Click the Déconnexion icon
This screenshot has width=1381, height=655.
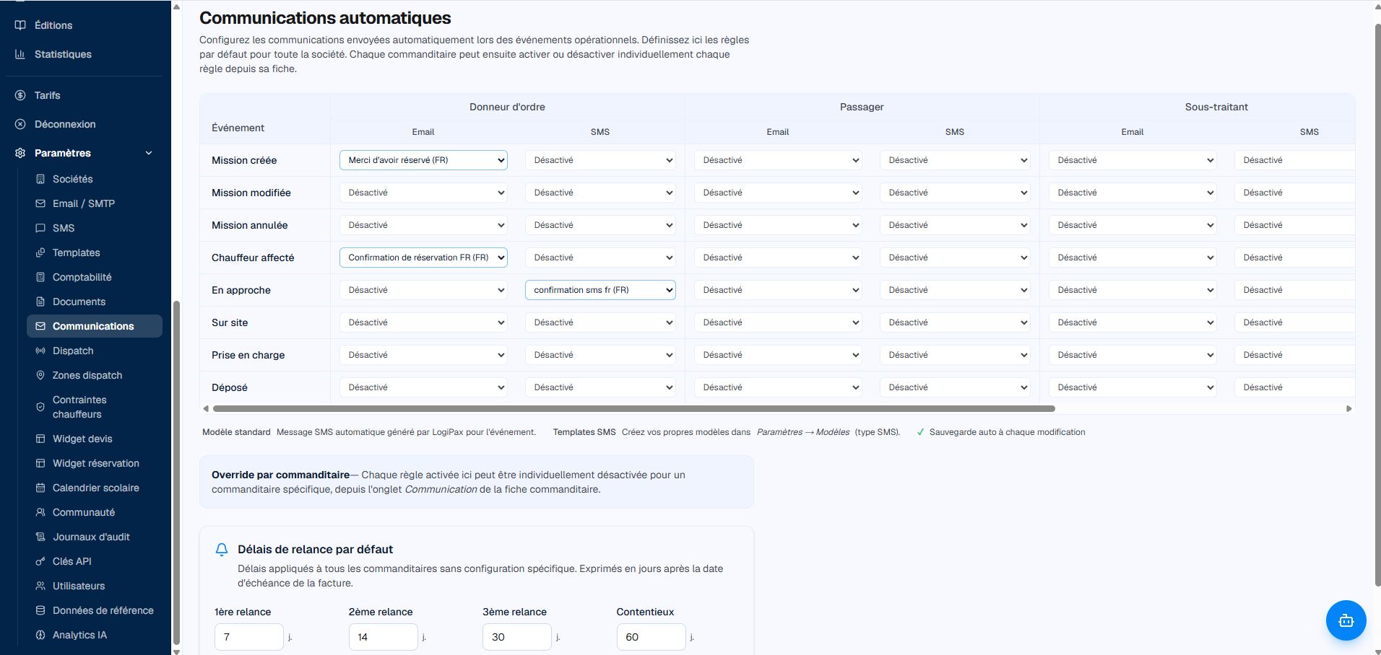point(20,124)
